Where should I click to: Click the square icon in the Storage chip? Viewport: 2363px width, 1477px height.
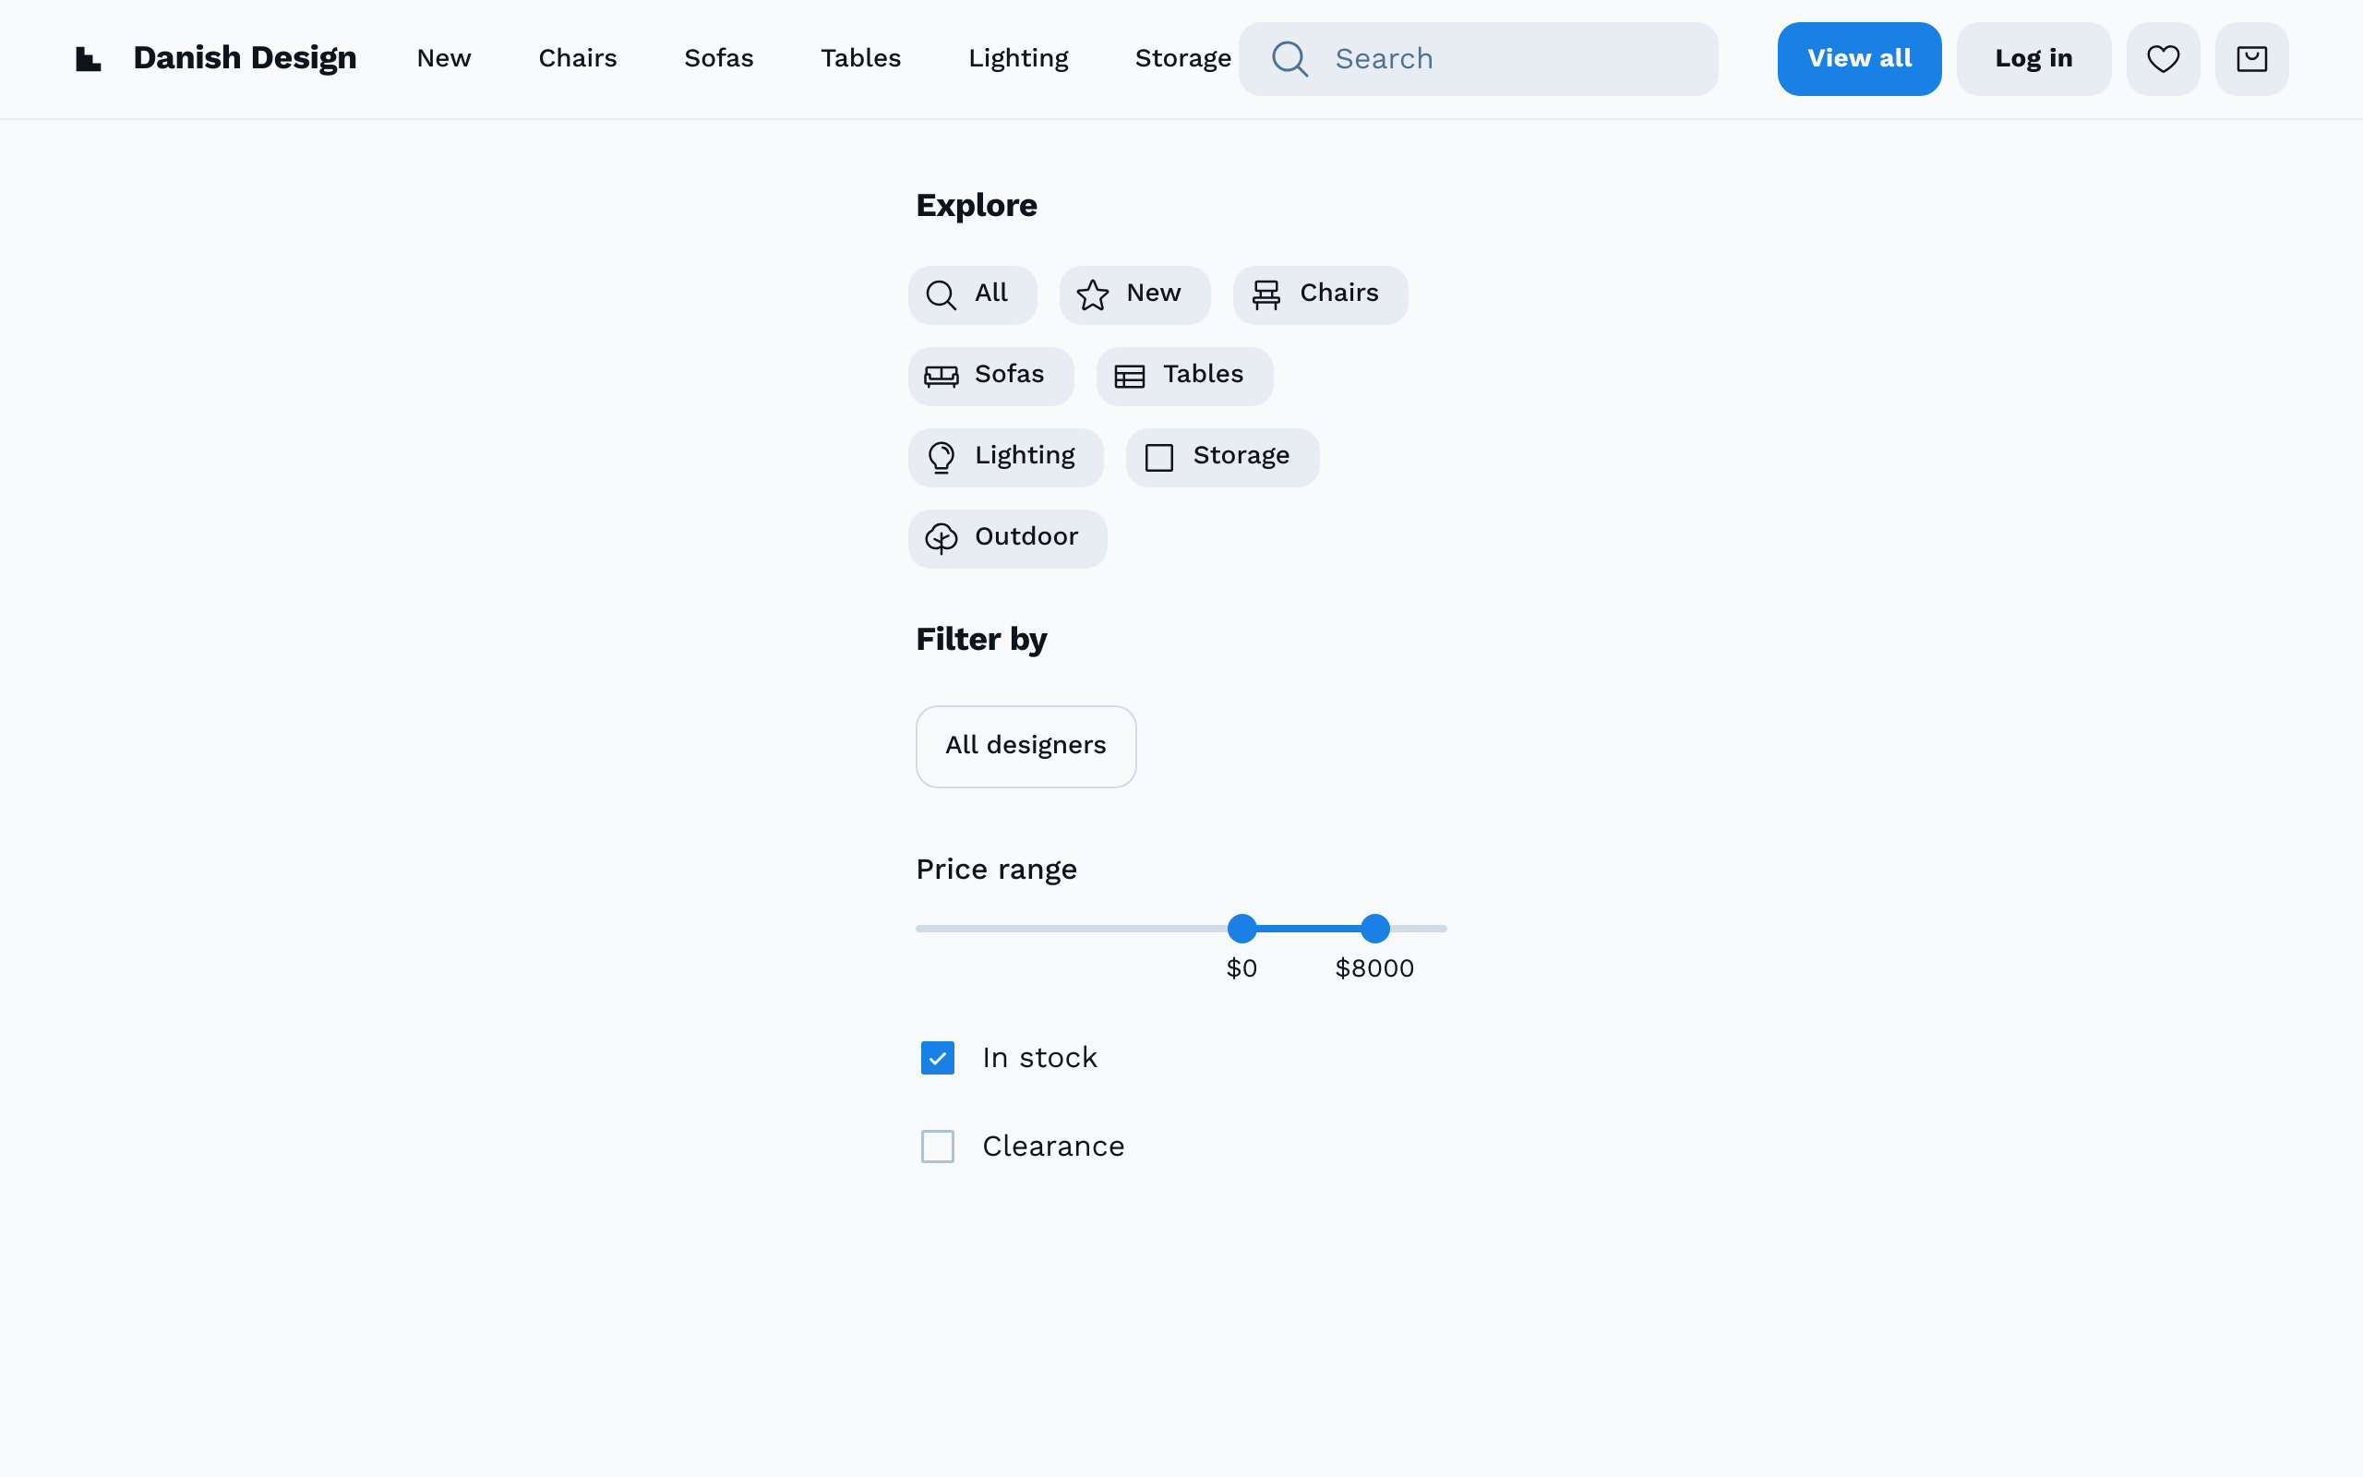point(1159,457)
